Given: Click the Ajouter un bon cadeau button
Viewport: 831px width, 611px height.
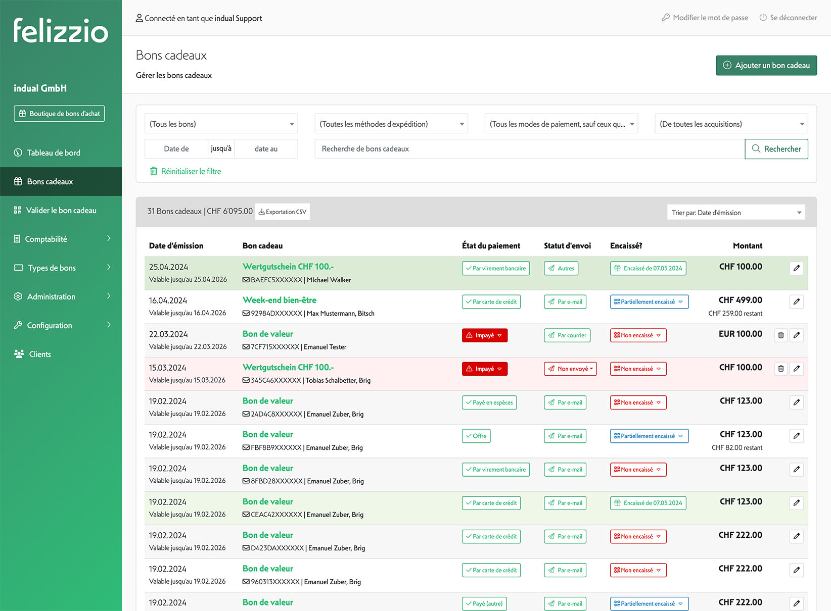Looking at the screenshot, I should click(766, 66).
